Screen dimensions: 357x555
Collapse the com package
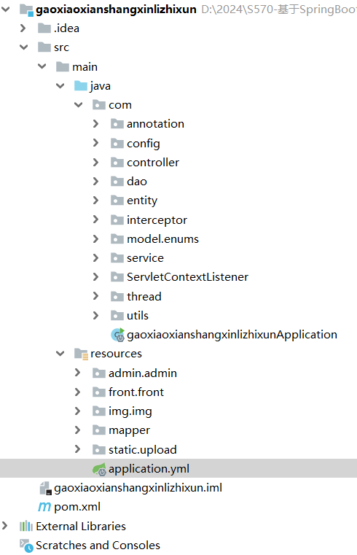[x=78, y=105]
